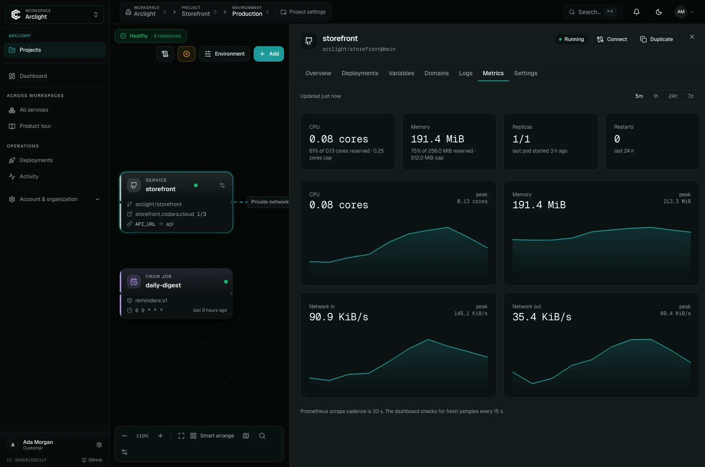Click the storefront GitHub icon in panel header

pos(308,41)
